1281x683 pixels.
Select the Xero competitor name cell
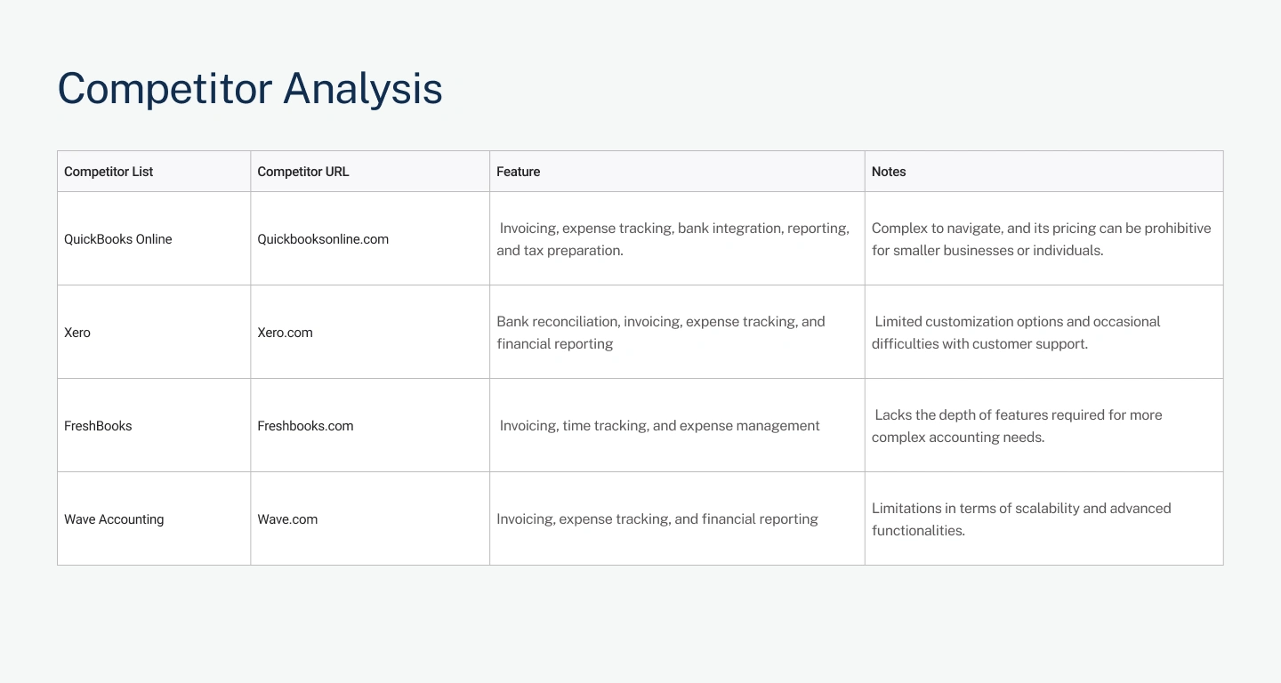click(x=77, y=333)
